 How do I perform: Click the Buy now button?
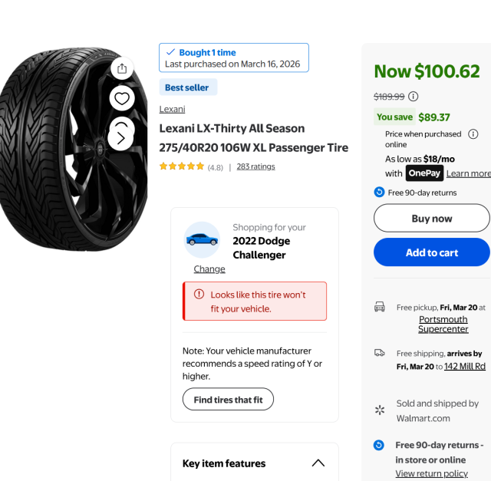click(x=431, y=219)
